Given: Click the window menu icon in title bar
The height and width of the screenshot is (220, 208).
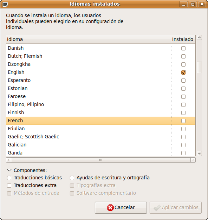Looking at the screenshot, I should tap(5, 5).
